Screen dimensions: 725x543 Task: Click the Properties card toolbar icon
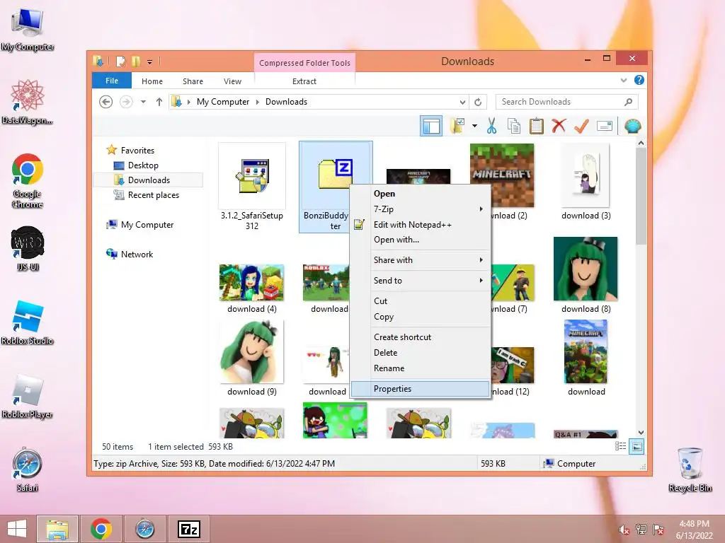[x=605, y=126]
